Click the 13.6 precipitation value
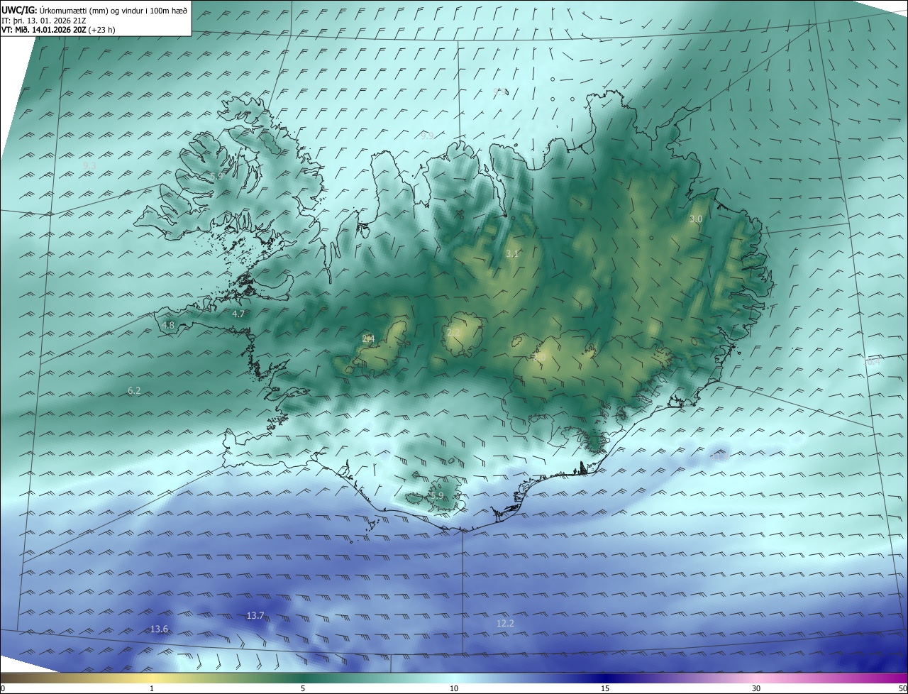908x694 pixels. (160, 629)
